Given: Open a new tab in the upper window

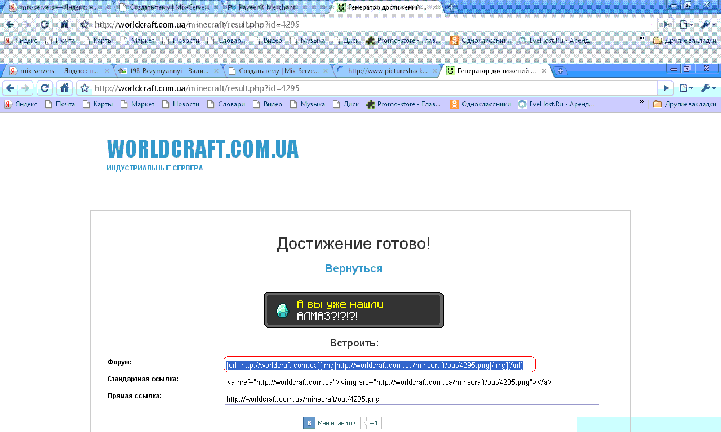Looking at the screenshot, I should pos(451,7).
